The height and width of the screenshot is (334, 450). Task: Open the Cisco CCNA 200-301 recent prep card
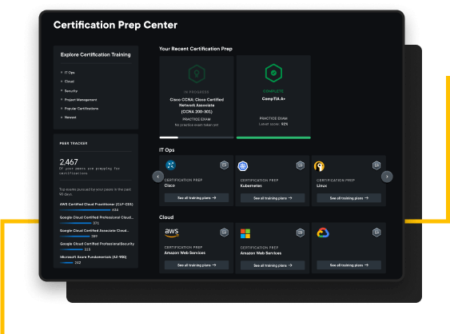tap(197, 97)
